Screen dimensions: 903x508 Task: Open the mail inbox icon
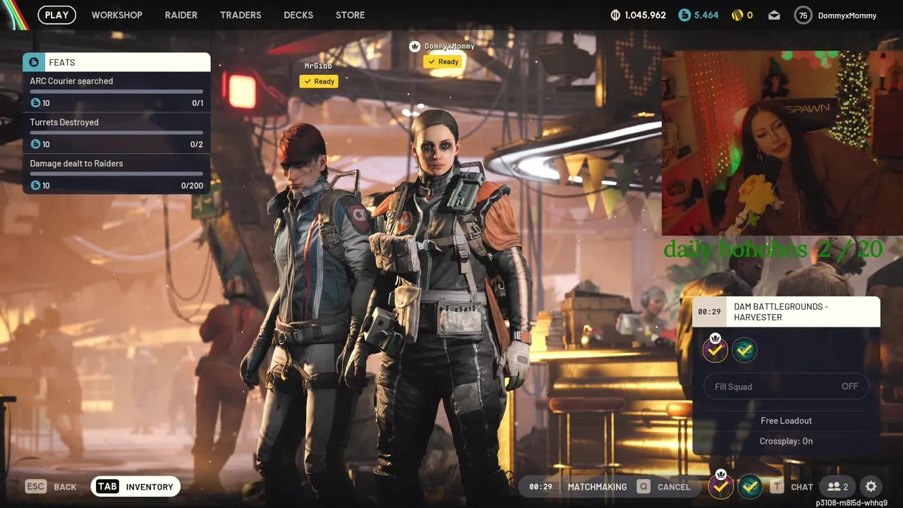tap(774, 15)
